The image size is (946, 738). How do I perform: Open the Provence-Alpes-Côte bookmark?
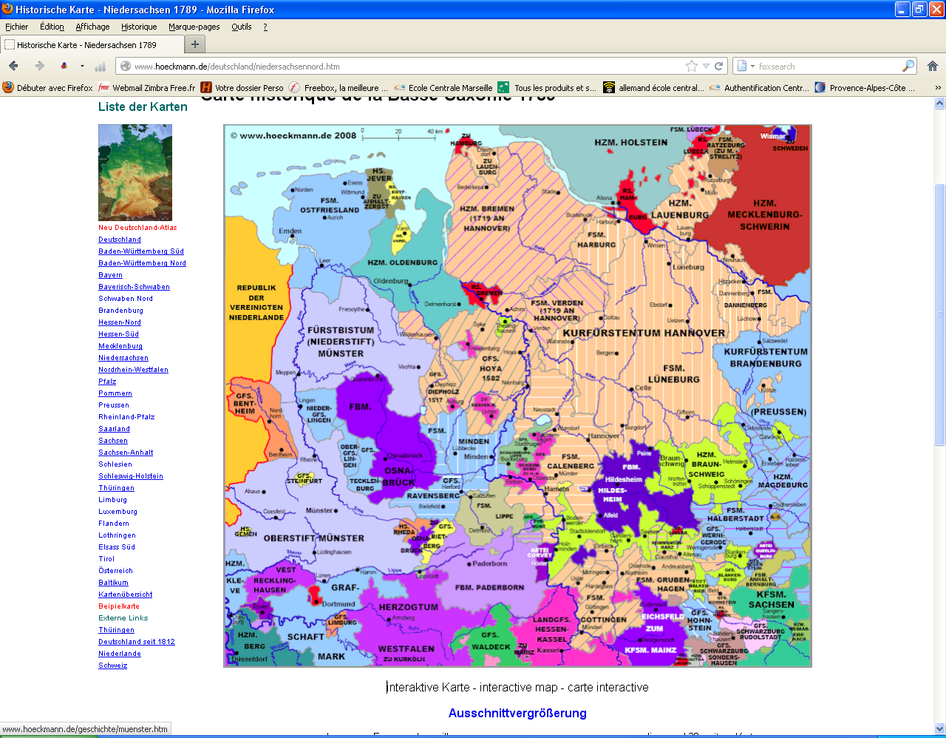865,87
